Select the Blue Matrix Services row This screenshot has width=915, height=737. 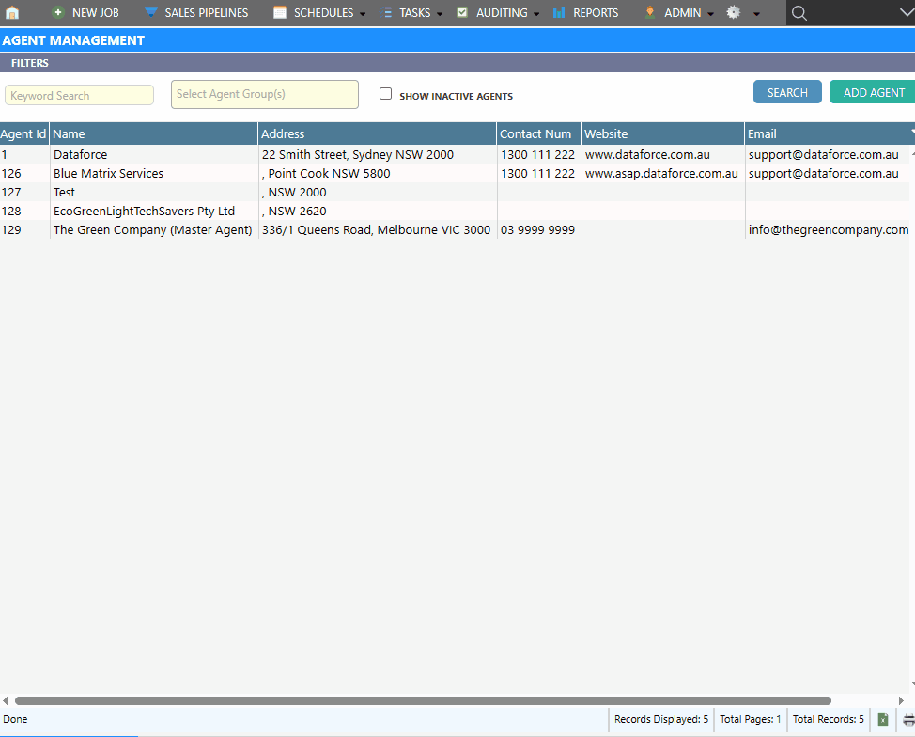108,174
